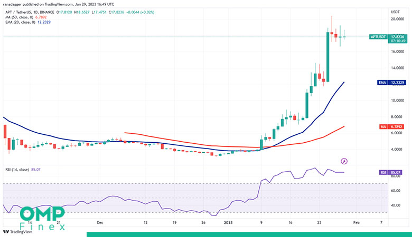
Task: Click the Dec label on the time axis
Action: point(100,223)
